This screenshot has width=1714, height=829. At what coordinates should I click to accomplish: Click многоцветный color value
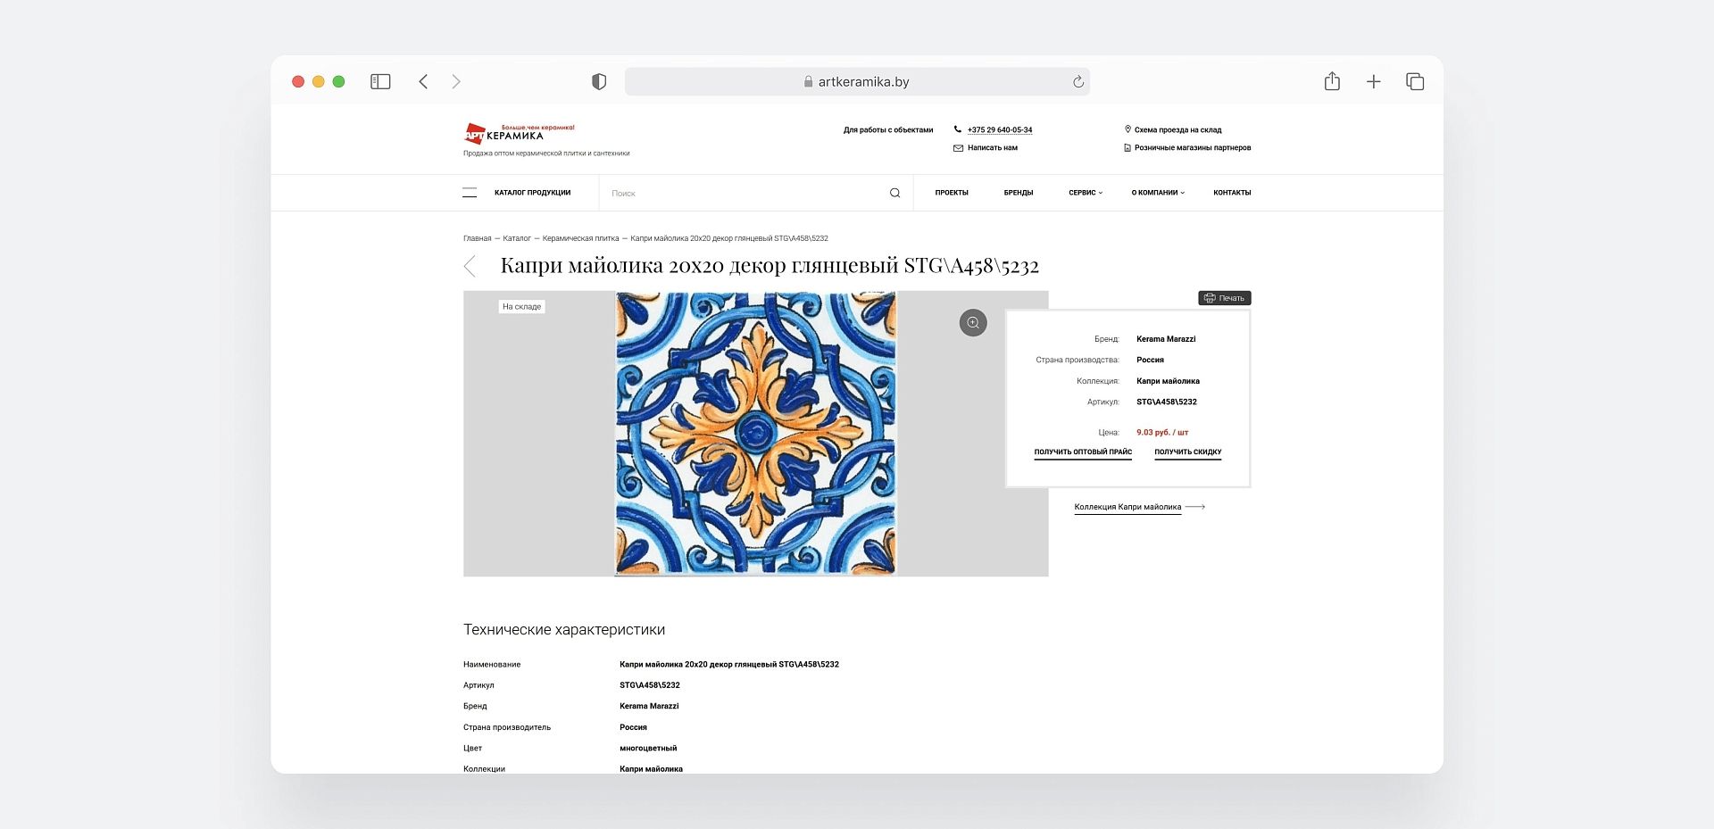pyautogui.click(x=648, y=749)
